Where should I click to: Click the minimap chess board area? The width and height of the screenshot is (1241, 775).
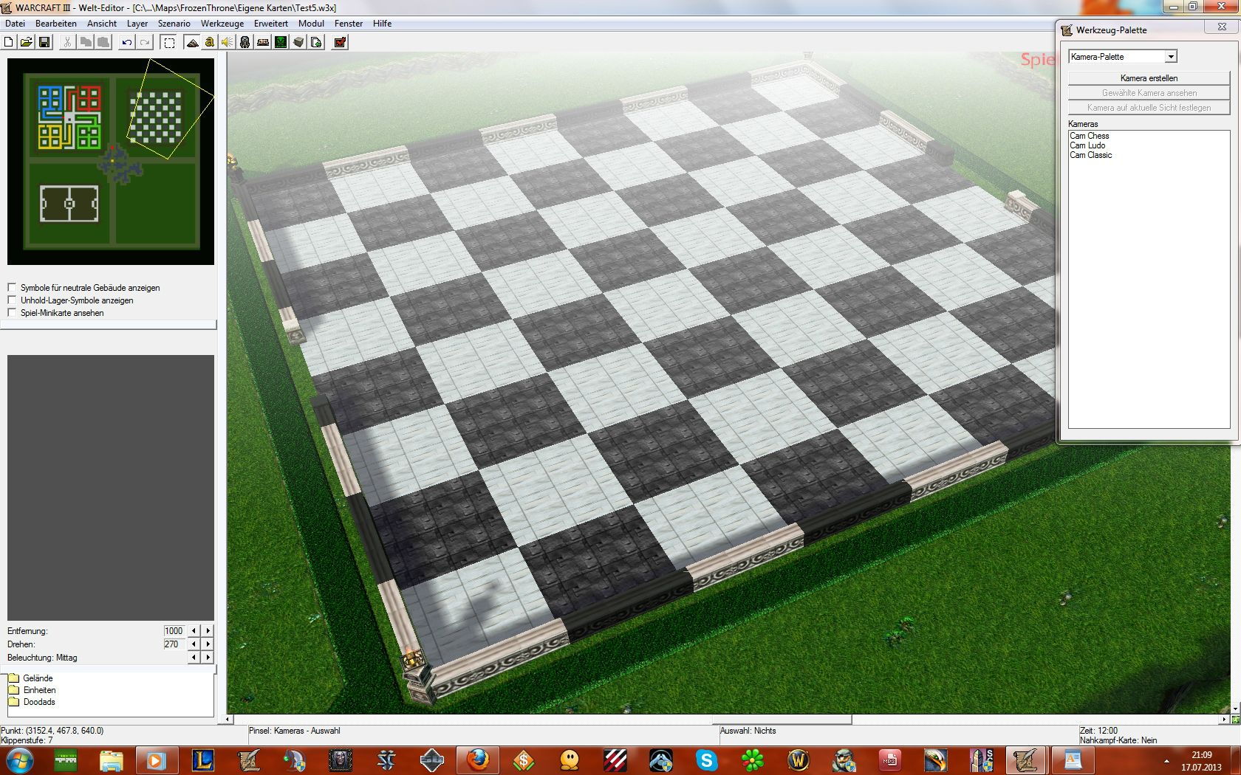click(x=155, y=116)
